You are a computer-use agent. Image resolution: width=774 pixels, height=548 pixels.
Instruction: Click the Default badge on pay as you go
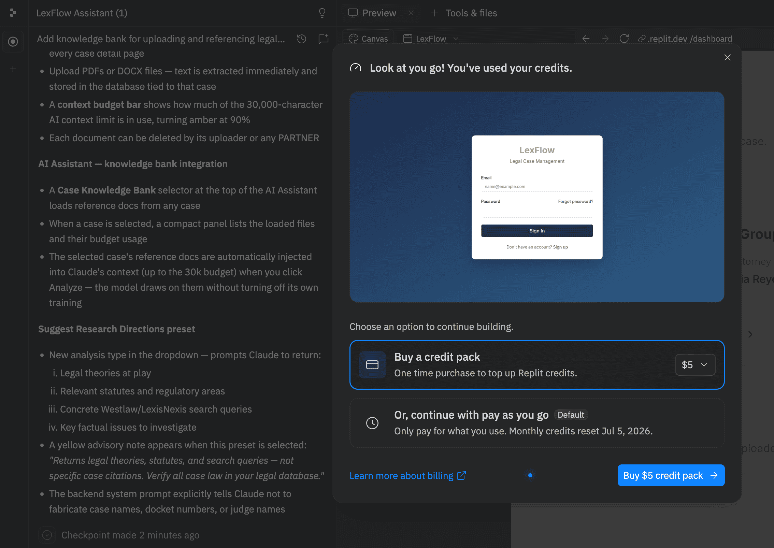pyautogui.click(x=571, y=415)
